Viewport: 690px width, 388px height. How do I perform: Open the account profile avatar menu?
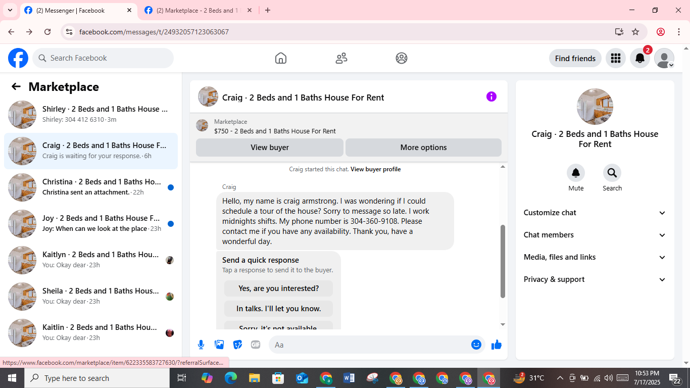tap(664, 58)
